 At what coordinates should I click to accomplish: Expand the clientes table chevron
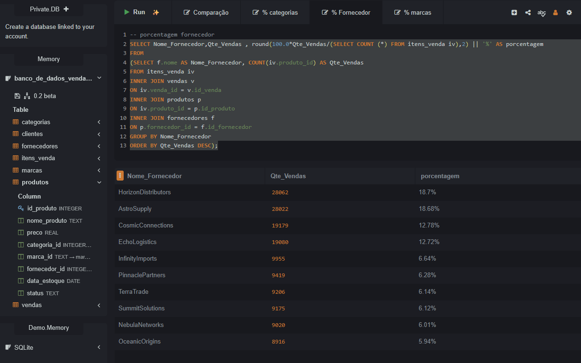[x=99, y=134]
